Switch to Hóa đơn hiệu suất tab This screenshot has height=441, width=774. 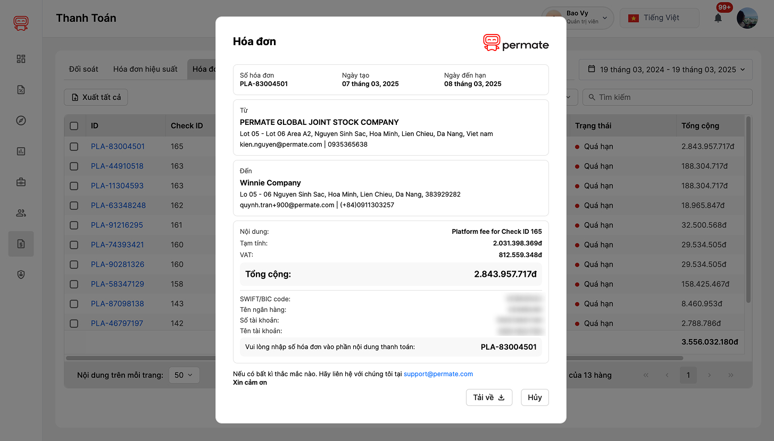tap(145, 69)
